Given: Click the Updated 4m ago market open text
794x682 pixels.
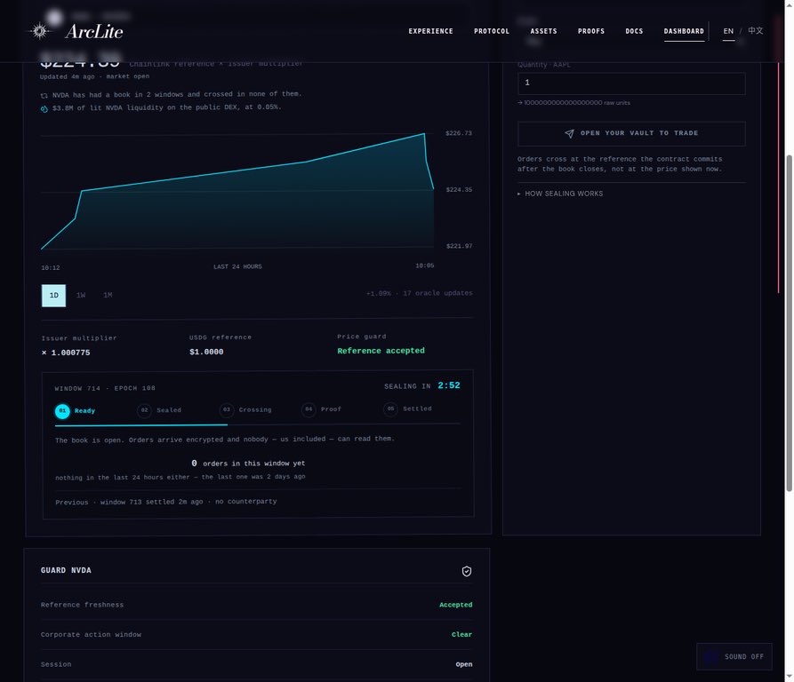Looking at the screenshot, I should pyautogui.click(x=94, y=77).
